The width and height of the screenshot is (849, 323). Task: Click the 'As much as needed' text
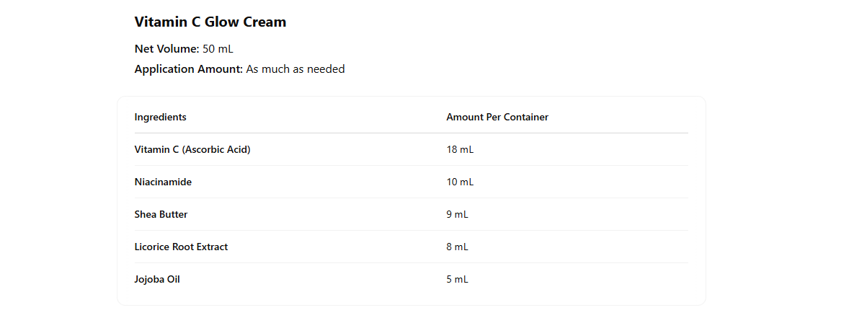(295, 69)
